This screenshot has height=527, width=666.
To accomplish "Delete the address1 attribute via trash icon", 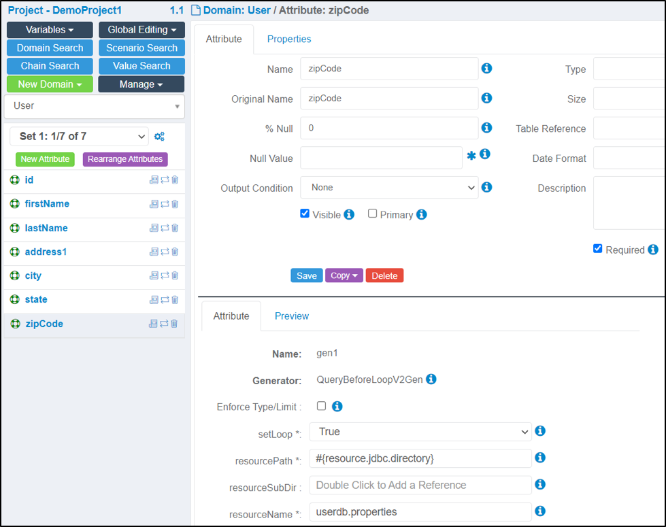I will (x=175, y=252).
